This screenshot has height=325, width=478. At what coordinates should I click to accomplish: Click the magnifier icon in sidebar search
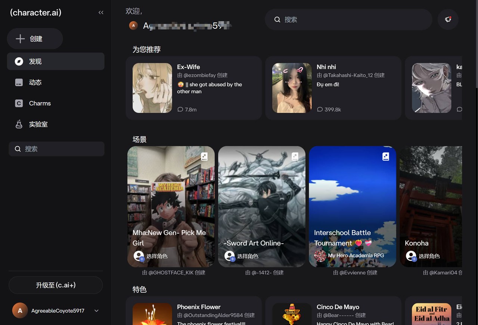coord(18,149)
